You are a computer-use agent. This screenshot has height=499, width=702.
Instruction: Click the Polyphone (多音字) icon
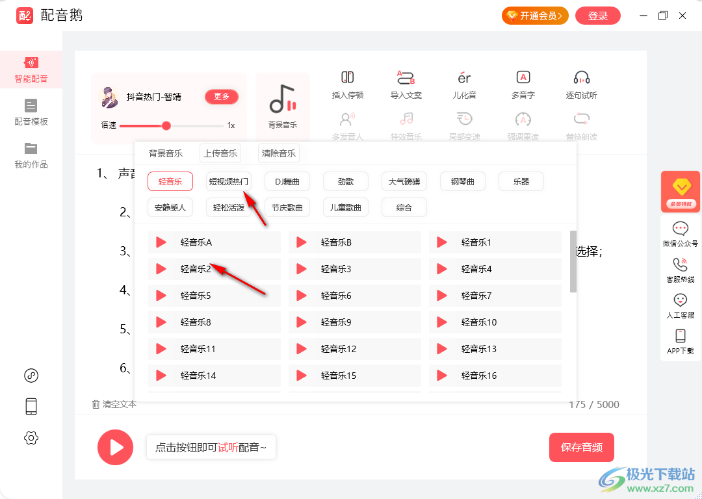click(x=523, y=78)
